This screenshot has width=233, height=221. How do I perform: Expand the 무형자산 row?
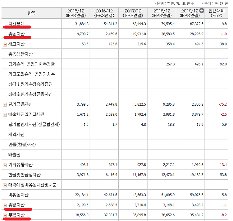(5, 215)
